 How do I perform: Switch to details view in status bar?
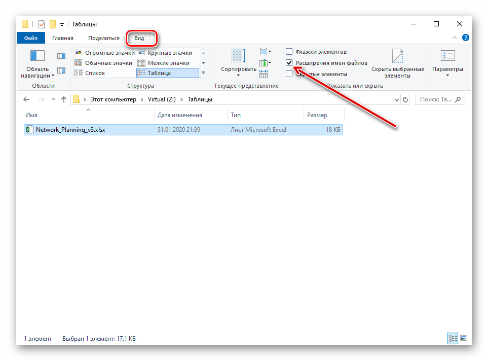(453, 338)
